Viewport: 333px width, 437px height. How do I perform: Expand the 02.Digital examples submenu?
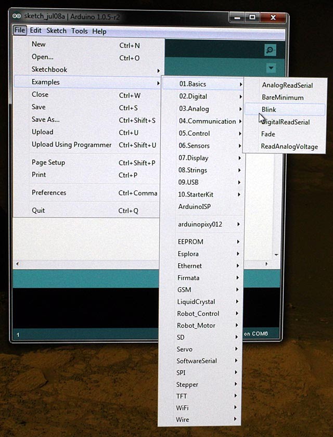(203, 96)
